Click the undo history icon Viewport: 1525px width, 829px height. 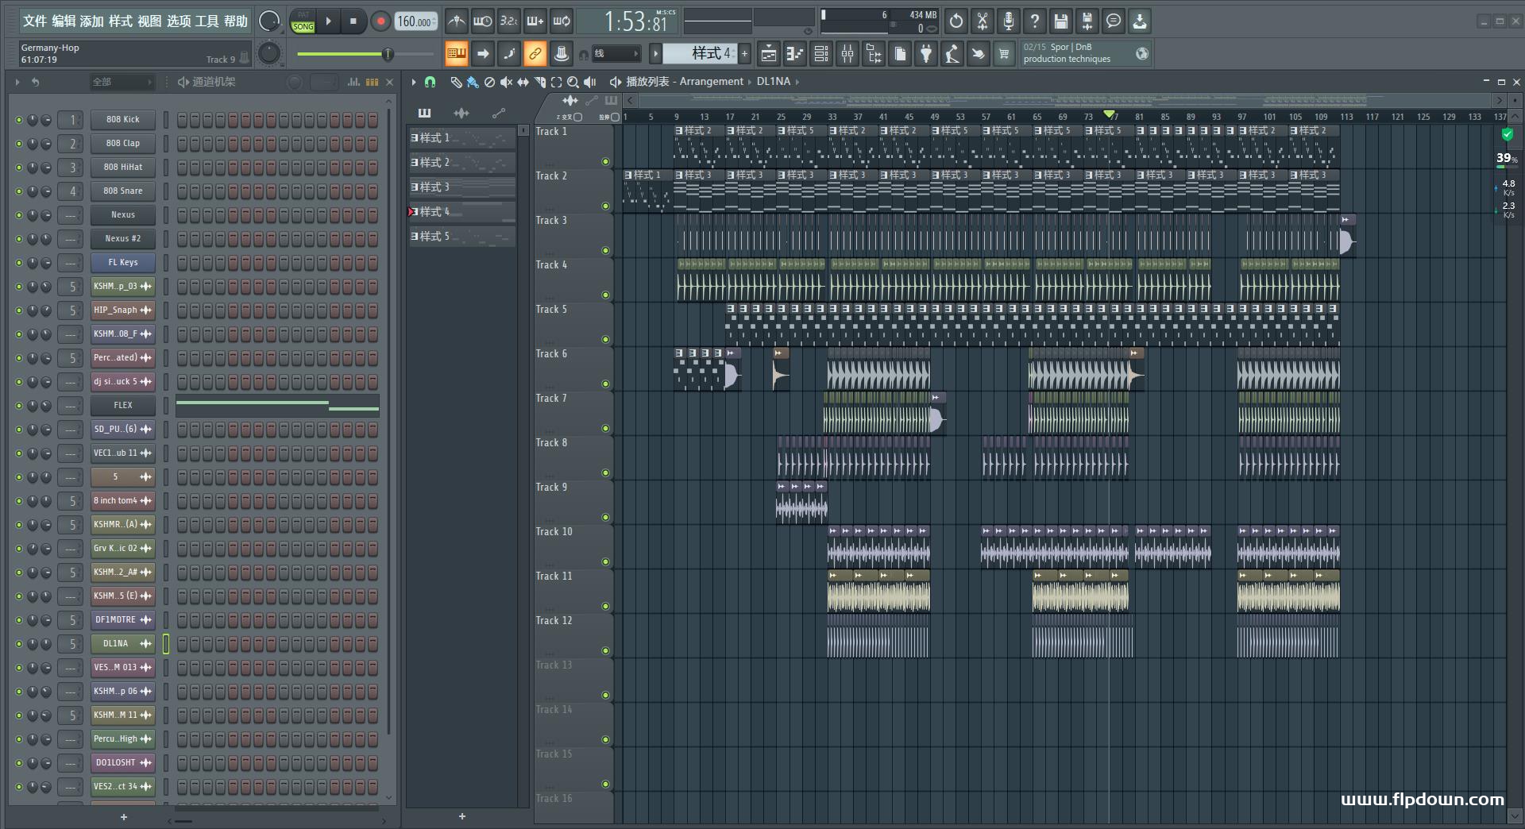pyautogui.click(x=956, y=21)
